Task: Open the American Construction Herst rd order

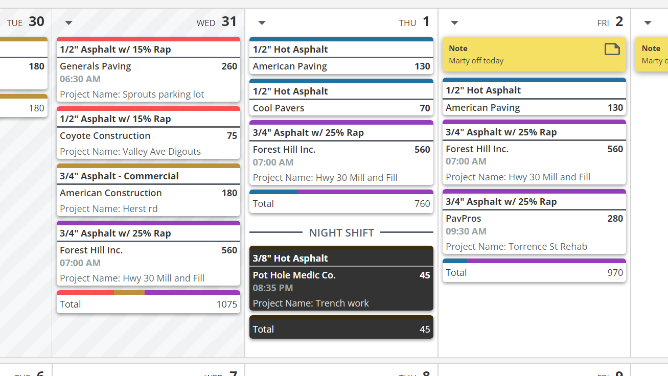Action: point(148,193)
